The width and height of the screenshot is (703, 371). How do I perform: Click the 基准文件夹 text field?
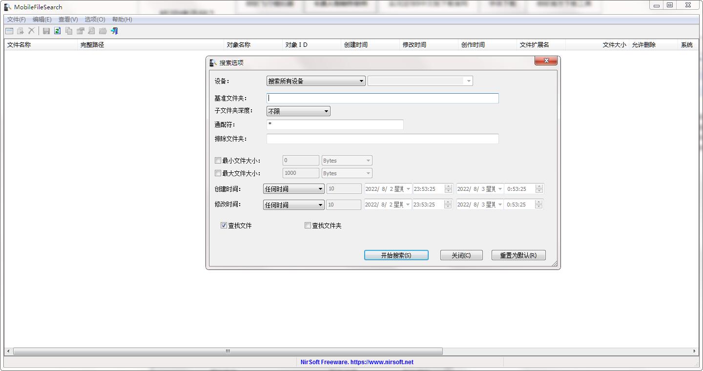383,98
